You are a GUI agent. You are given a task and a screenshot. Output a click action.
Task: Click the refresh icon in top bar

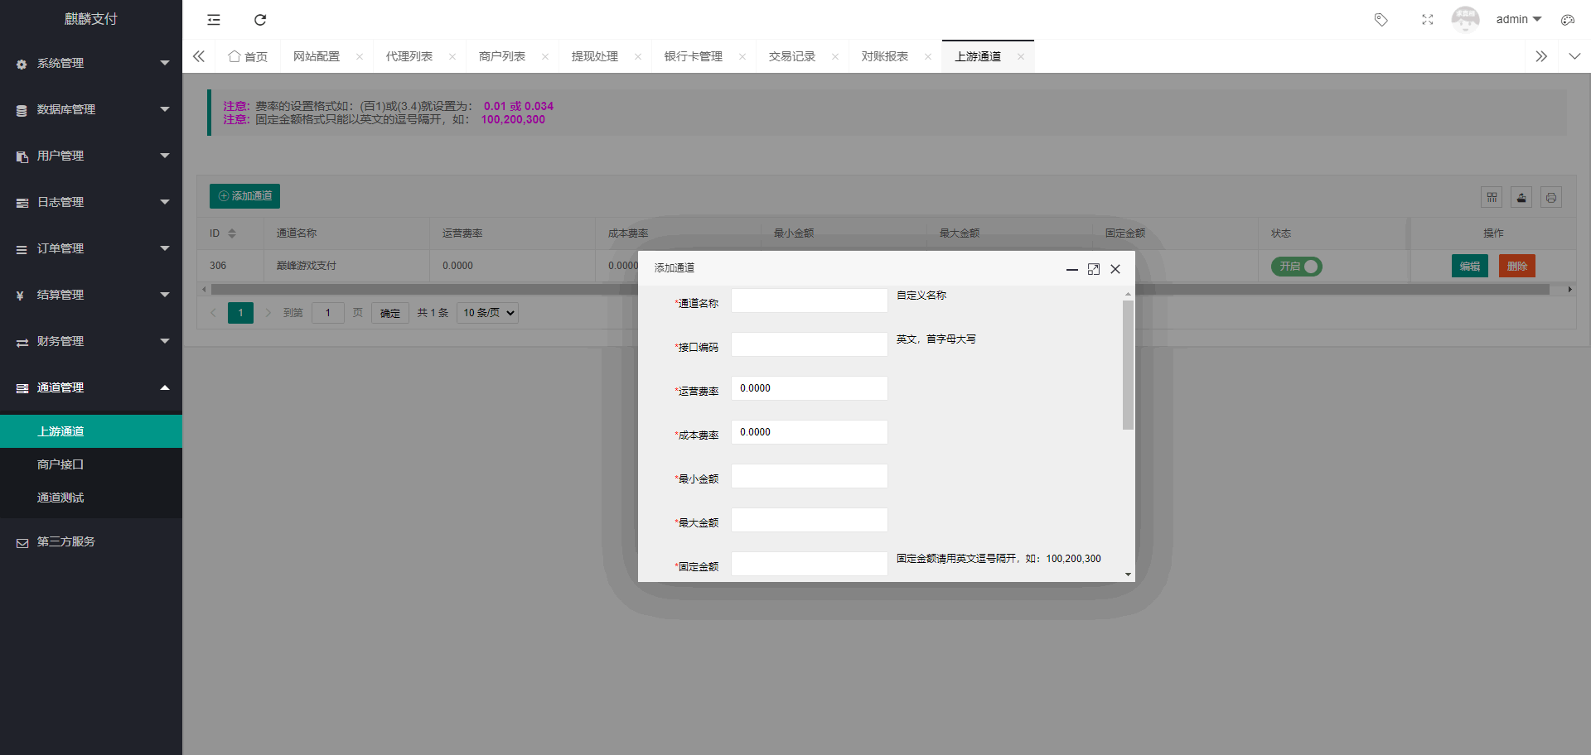(260, 20)
